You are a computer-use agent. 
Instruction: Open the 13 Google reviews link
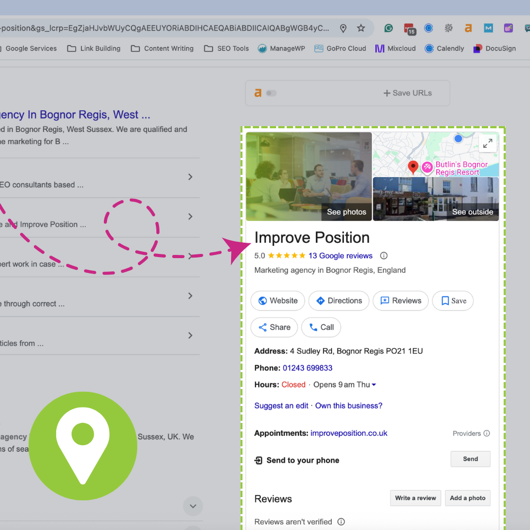[340, 255]
